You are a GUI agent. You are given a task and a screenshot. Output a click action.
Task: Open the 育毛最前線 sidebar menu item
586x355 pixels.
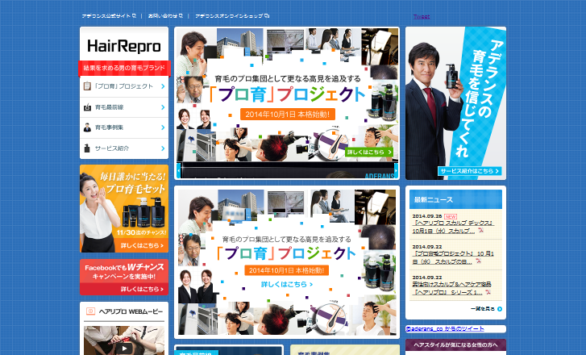[124, 107]
